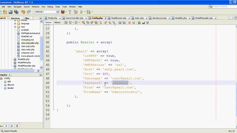
Task: Click the Search Results status bar item
Action: click(x=9, y=131)
